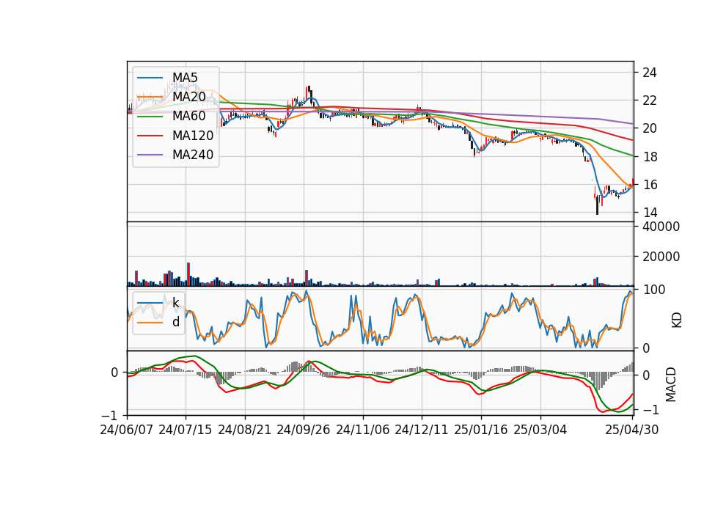
Task: Click the lowest black candlestick near 14
Action: 597,205
